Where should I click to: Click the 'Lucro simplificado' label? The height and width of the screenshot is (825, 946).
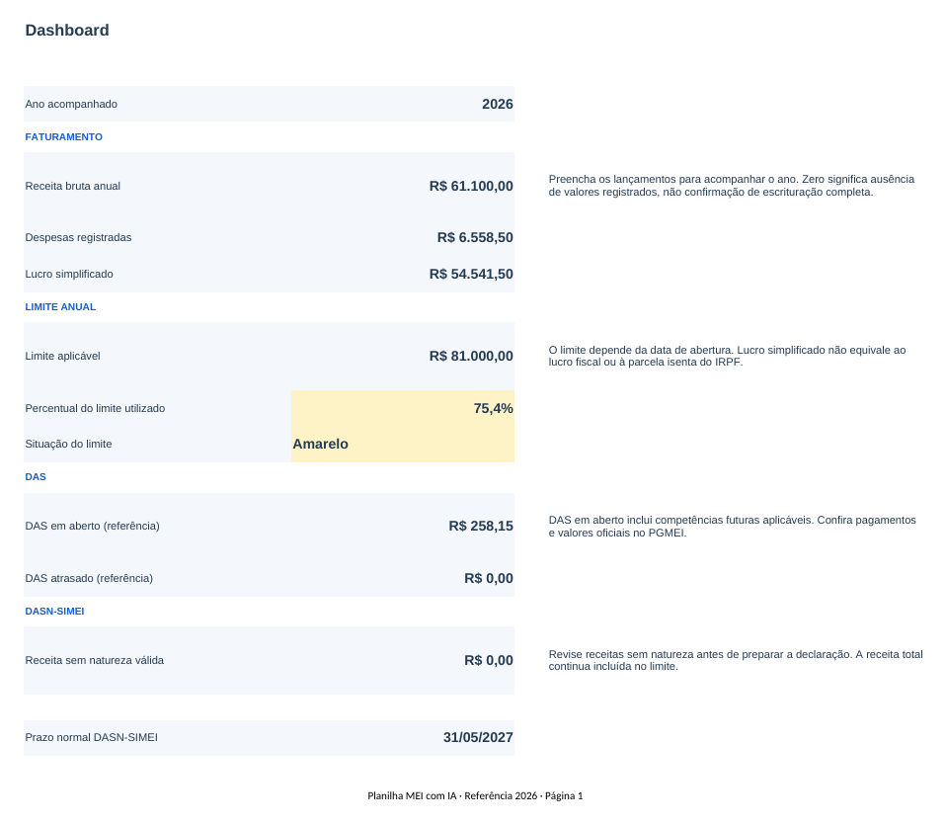(x=69, y=274)
